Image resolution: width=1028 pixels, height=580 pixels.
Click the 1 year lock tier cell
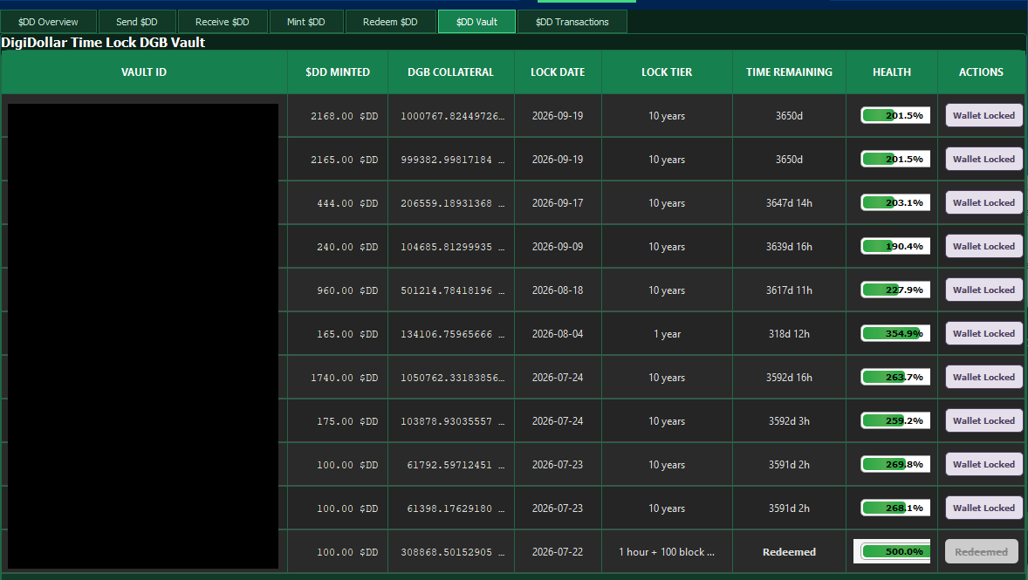tap(667, 333)
